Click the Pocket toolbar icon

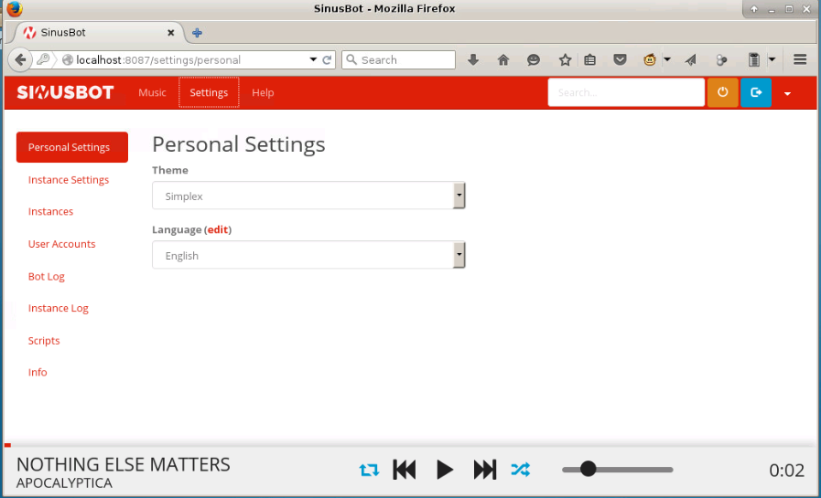click(620, 60)
